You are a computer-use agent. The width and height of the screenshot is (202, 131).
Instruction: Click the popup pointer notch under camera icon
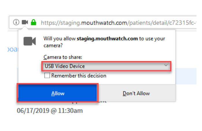click(x=25, y=28)
